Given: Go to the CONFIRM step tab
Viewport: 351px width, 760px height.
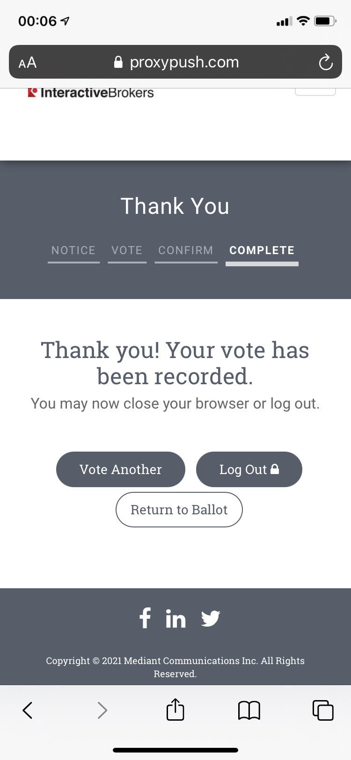Looking at the screenshot, I should 186,251.
